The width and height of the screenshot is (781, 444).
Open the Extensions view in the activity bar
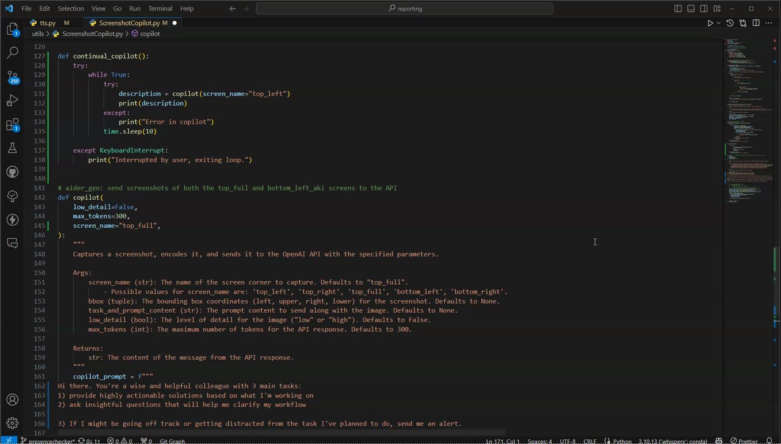pos(12,125)
